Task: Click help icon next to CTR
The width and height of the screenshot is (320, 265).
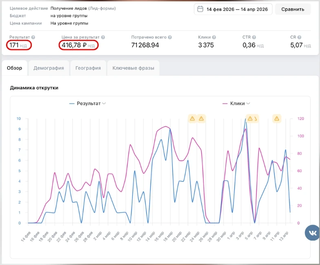Action: (254, 37)
